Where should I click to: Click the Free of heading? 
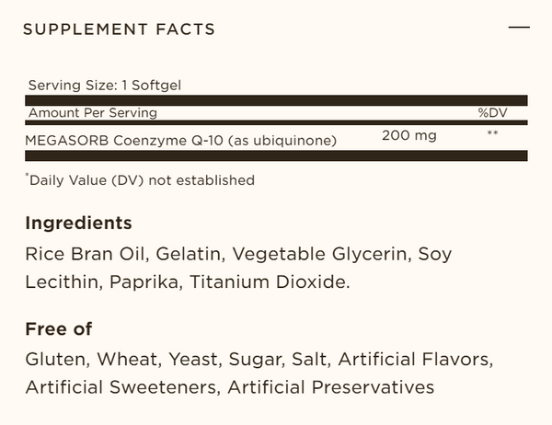[x=59, y=328]
